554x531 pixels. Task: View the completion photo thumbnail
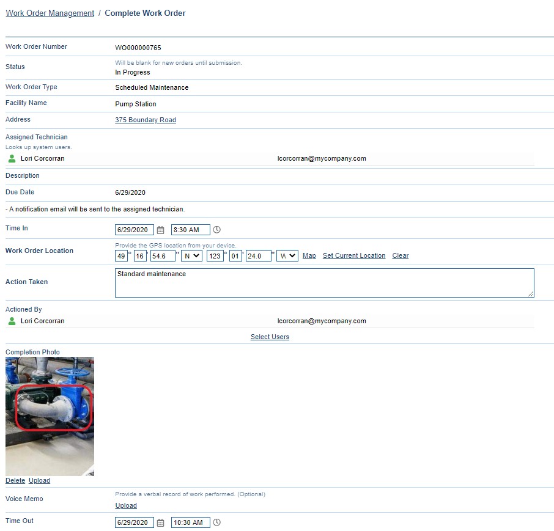[50, 416]
